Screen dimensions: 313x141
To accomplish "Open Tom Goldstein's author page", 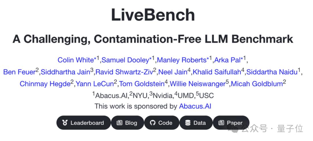I will coord(142,84).
